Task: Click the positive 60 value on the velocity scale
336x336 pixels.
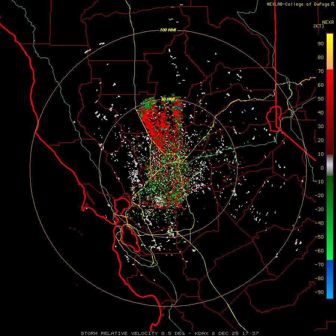Action: (x=321, y=85)
